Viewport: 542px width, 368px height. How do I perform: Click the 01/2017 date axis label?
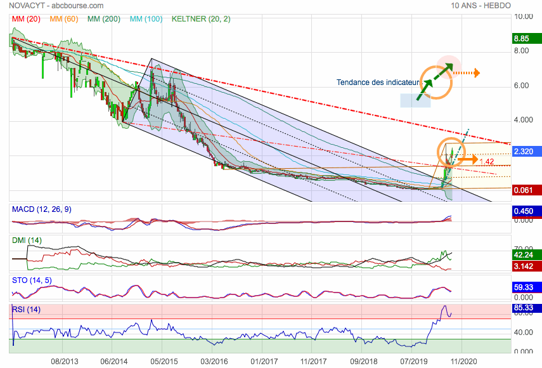point(264,362)
